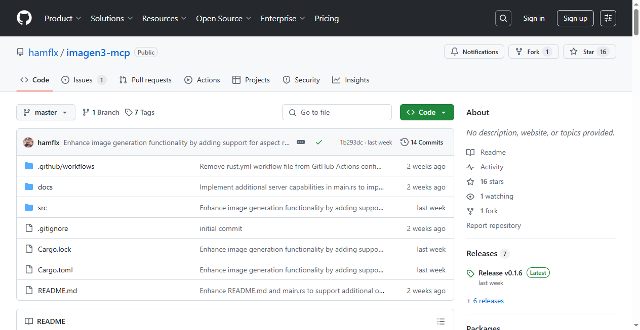
Task: Open 16 stars link in About
Action: click(492, 181)
